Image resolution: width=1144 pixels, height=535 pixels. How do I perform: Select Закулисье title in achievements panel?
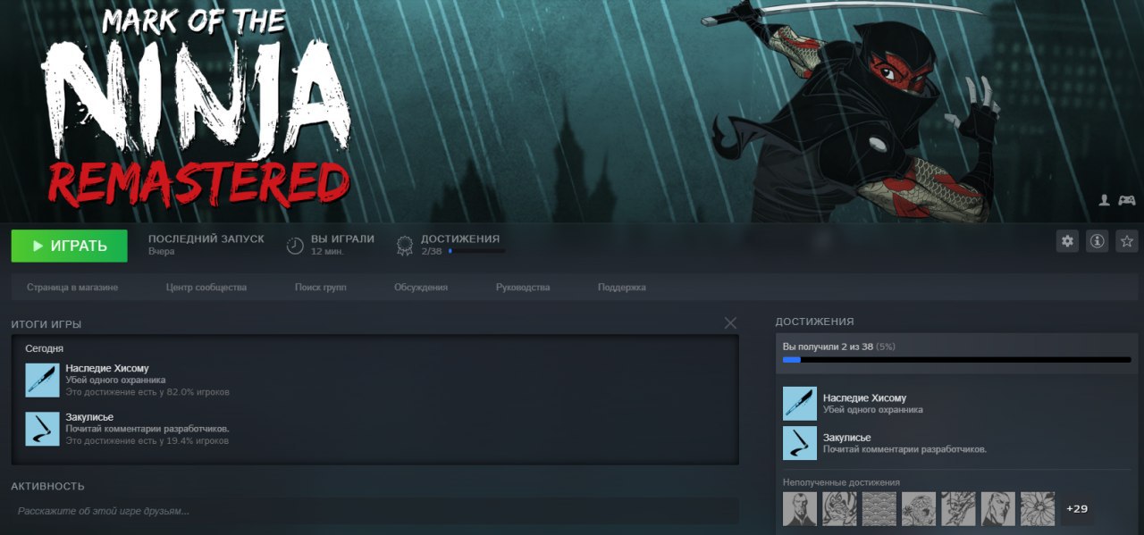click(847, 438)
